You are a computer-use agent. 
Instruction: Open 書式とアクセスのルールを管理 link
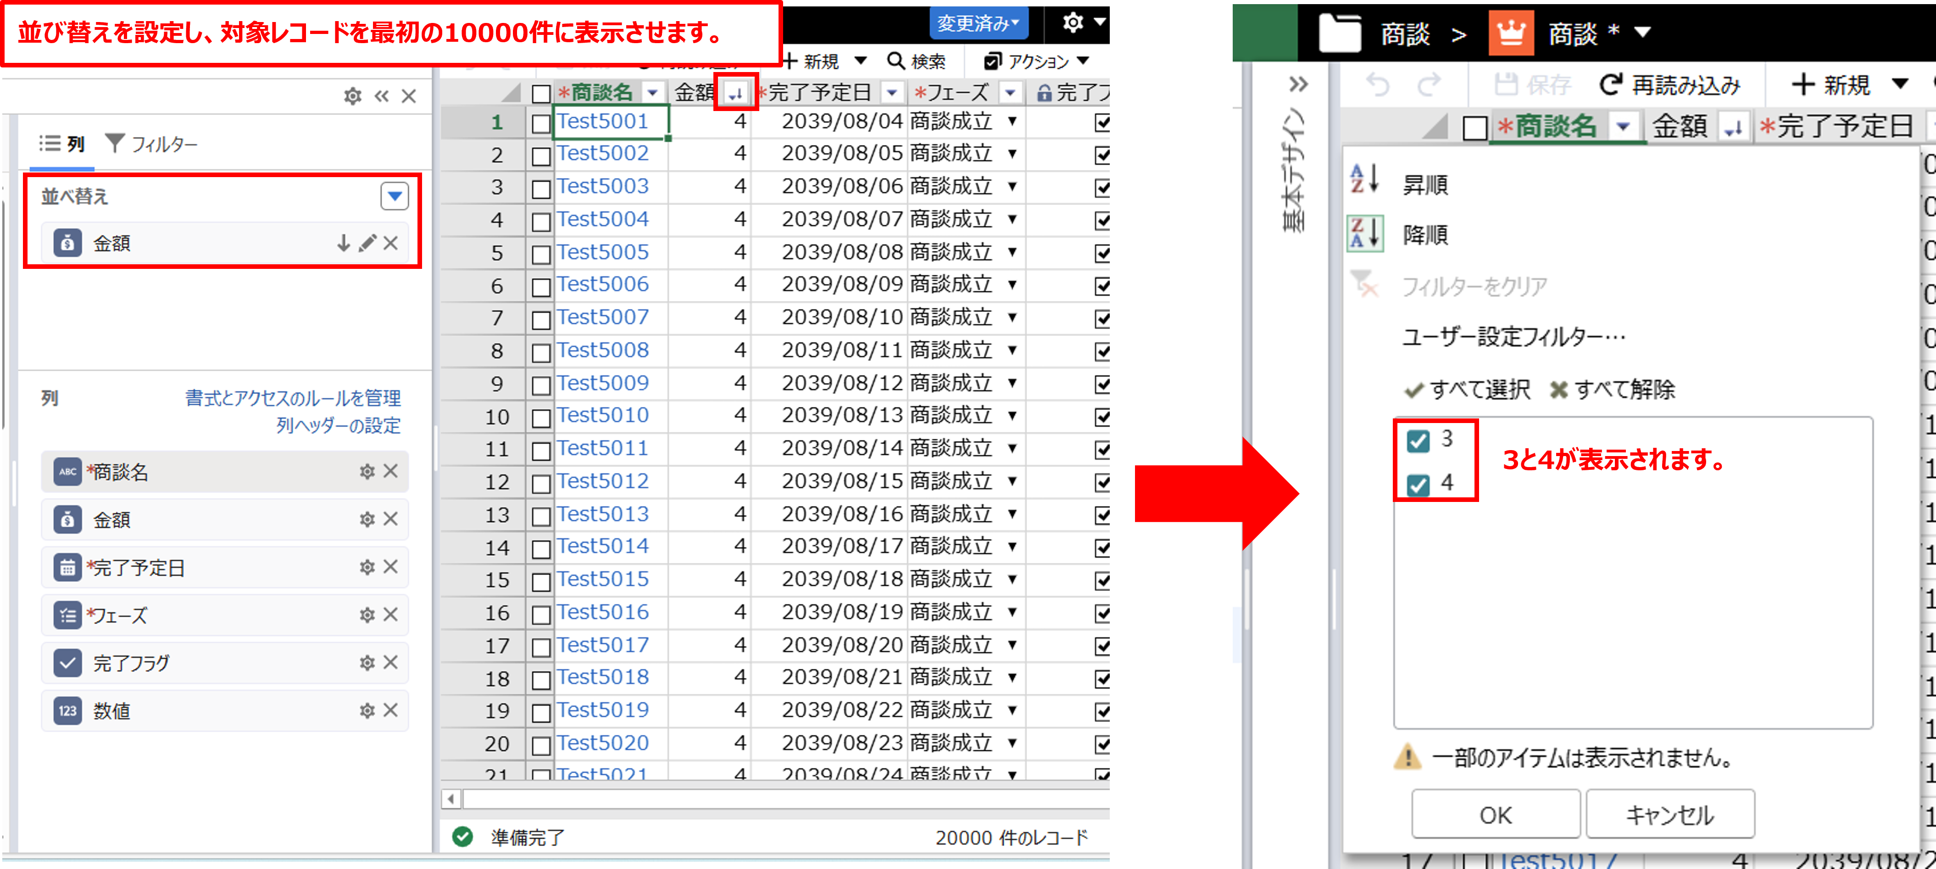[x=293, y=398]
